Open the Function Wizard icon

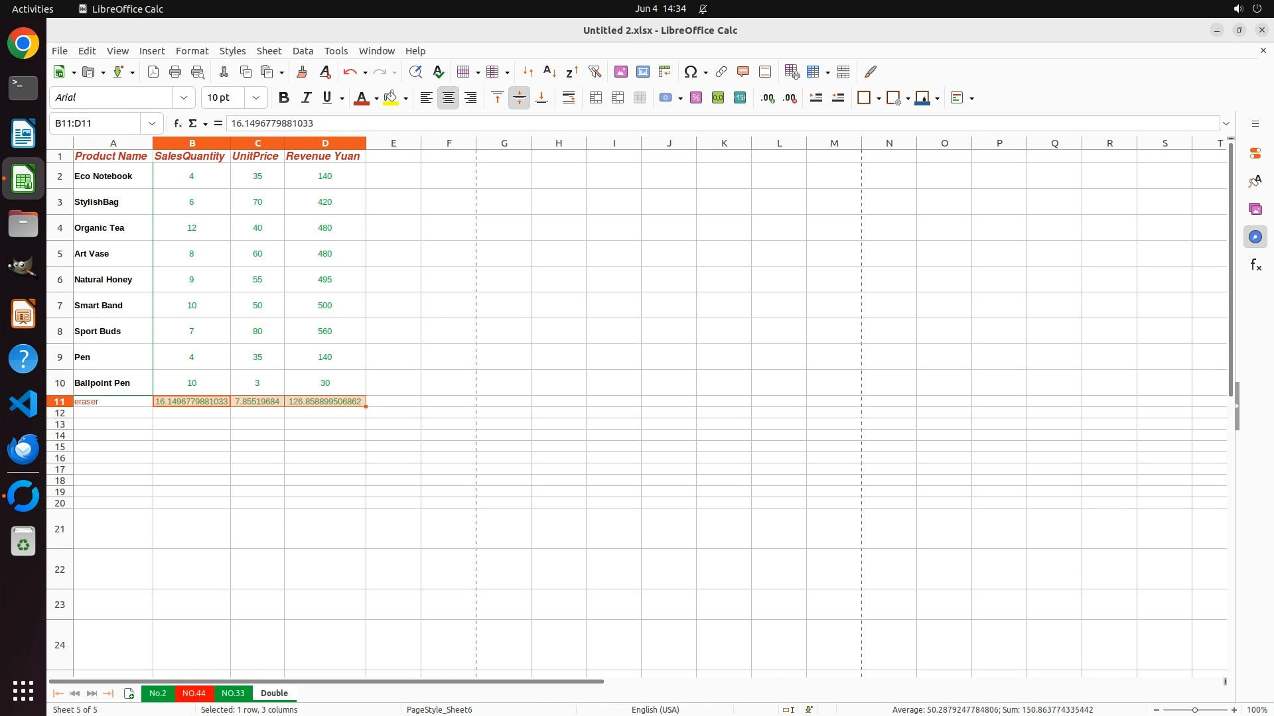(177, 123)
